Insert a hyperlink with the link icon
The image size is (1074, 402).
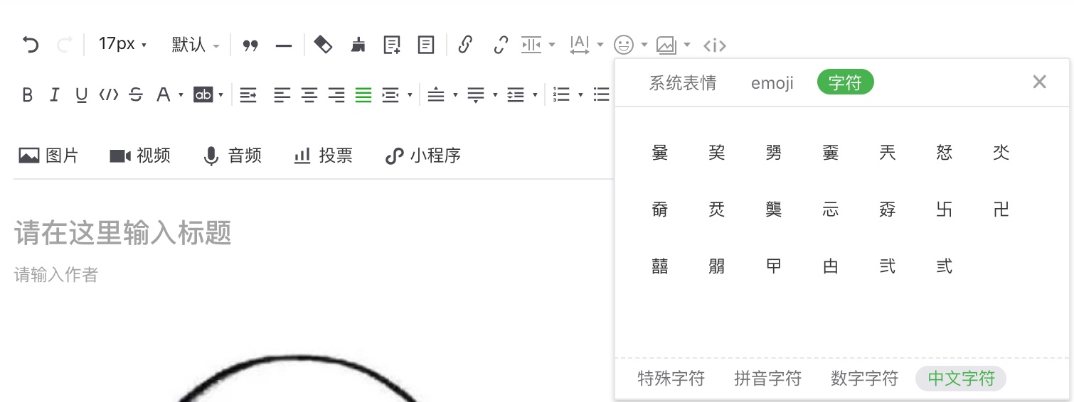click(465, 45)
